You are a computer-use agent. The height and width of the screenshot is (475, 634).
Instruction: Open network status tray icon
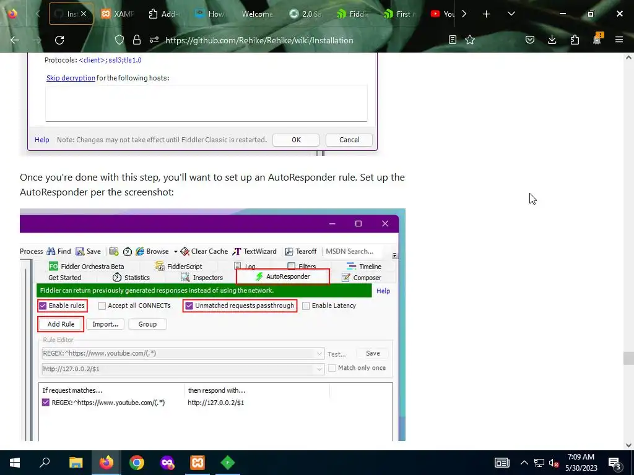click(539, 463)
